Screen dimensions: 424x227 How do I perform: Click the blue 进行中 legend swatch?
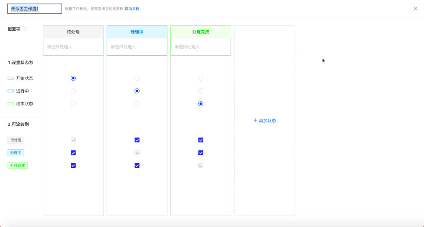pos(11,91)
